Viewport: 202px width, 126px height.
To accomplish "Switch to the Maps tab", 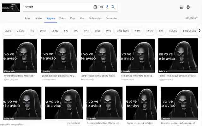I will click(x=73, y=18).
